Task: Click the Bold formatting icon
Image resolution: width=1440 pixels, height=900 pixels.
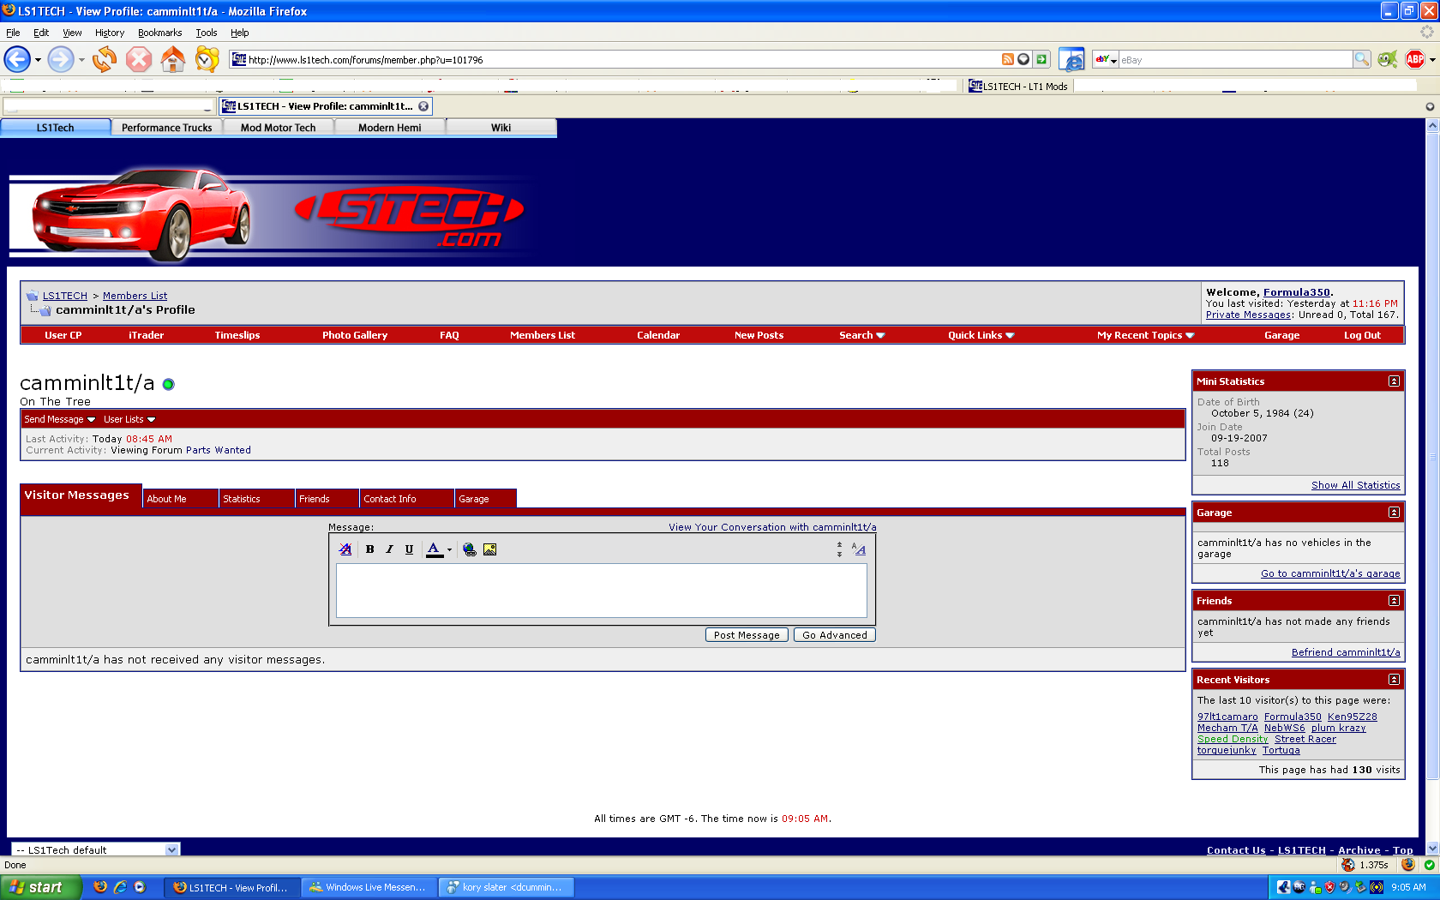Action: [369, 549]
